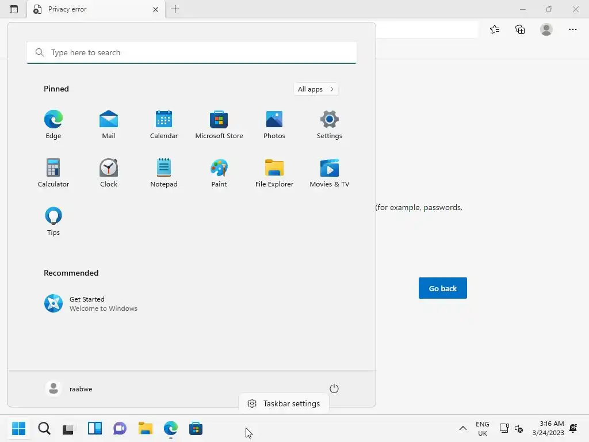Close the Privacy error tab
The height and width of the screenshot is (442, 589).
tap(155, 9)
